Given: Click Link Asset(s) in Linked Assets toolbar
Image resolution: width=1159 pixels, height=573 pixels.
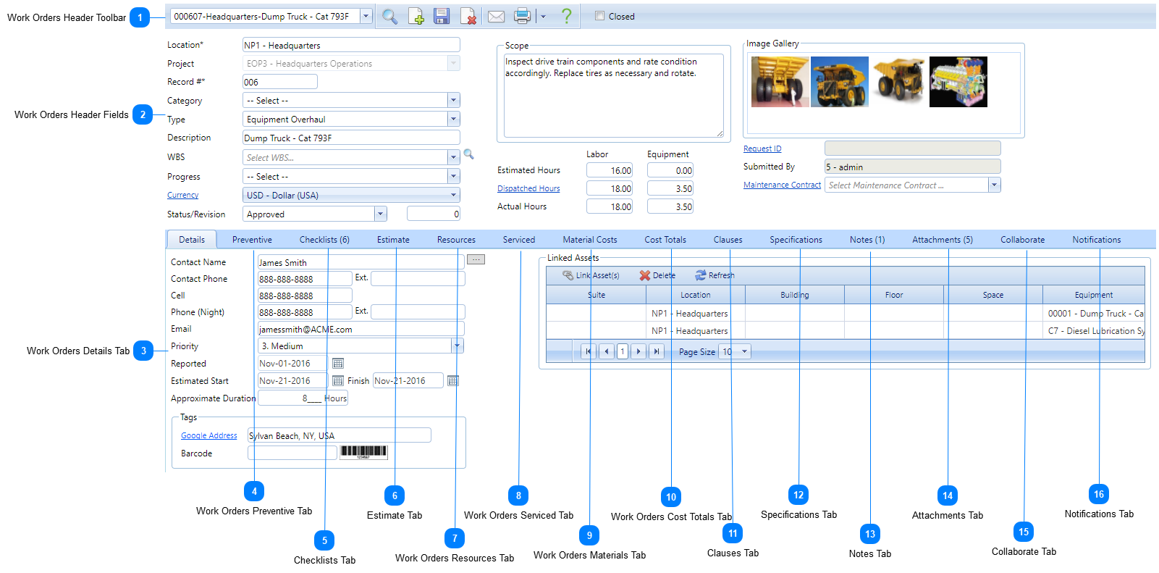Looking at the screenshot, I should point(591,275).
